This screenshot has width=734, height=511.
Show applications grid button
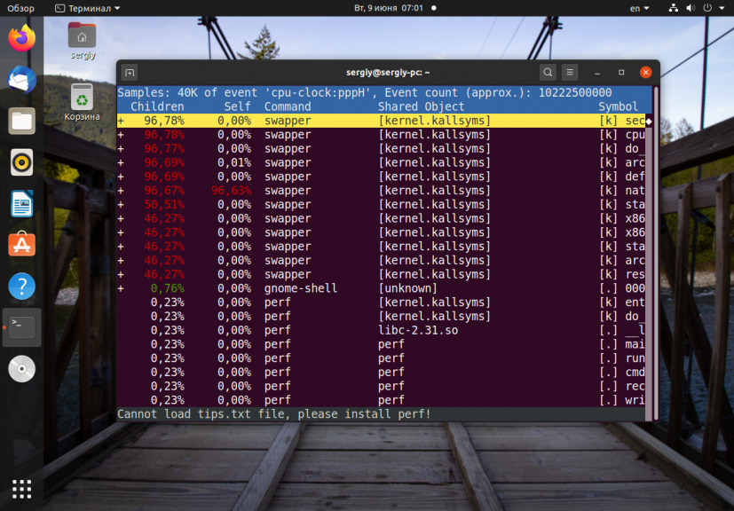[22, 489]
